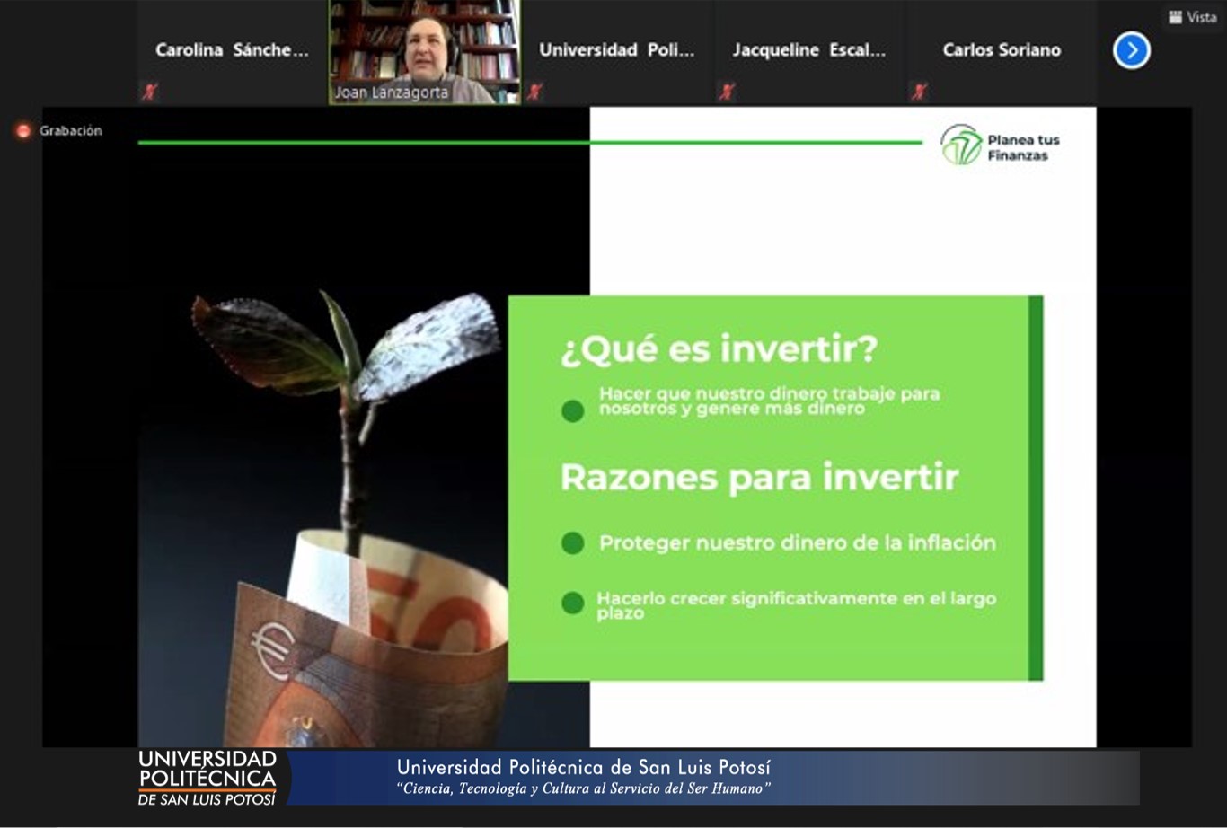This screenshot has width=1227, height=828.
Task: Select the Universidad Poli... participant name
Action: (616, 50)
